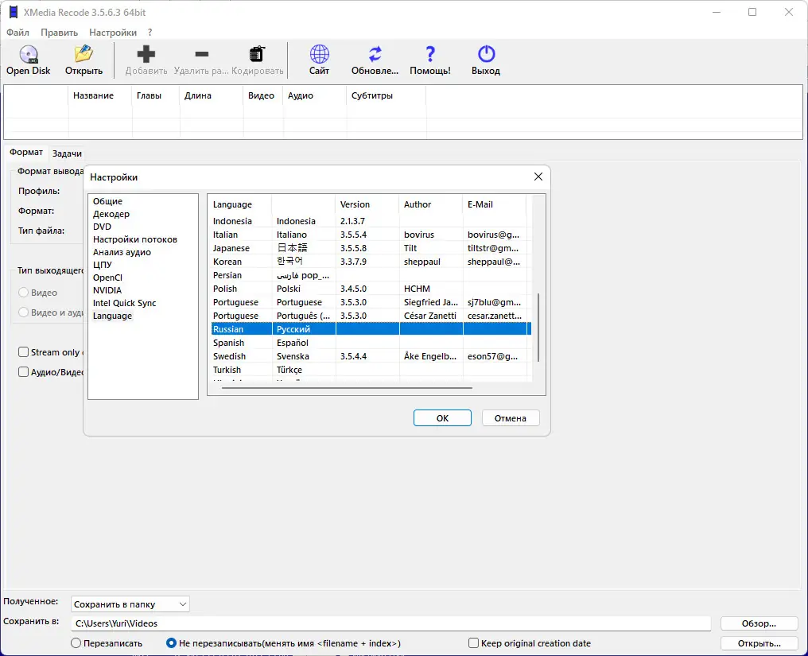Toggle the Аудио/Видео checkbox
The height and width of the screenshot is (656, 808).
[23, 372]
